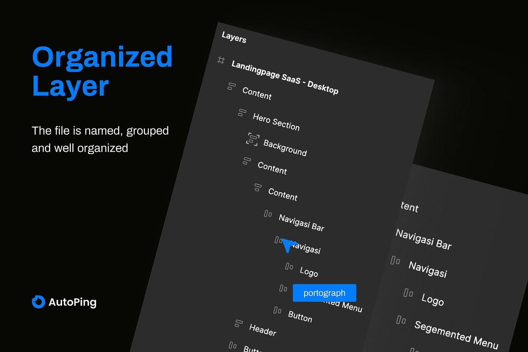Click the Layers panel title
528x352 pixels.
(234, 37)
